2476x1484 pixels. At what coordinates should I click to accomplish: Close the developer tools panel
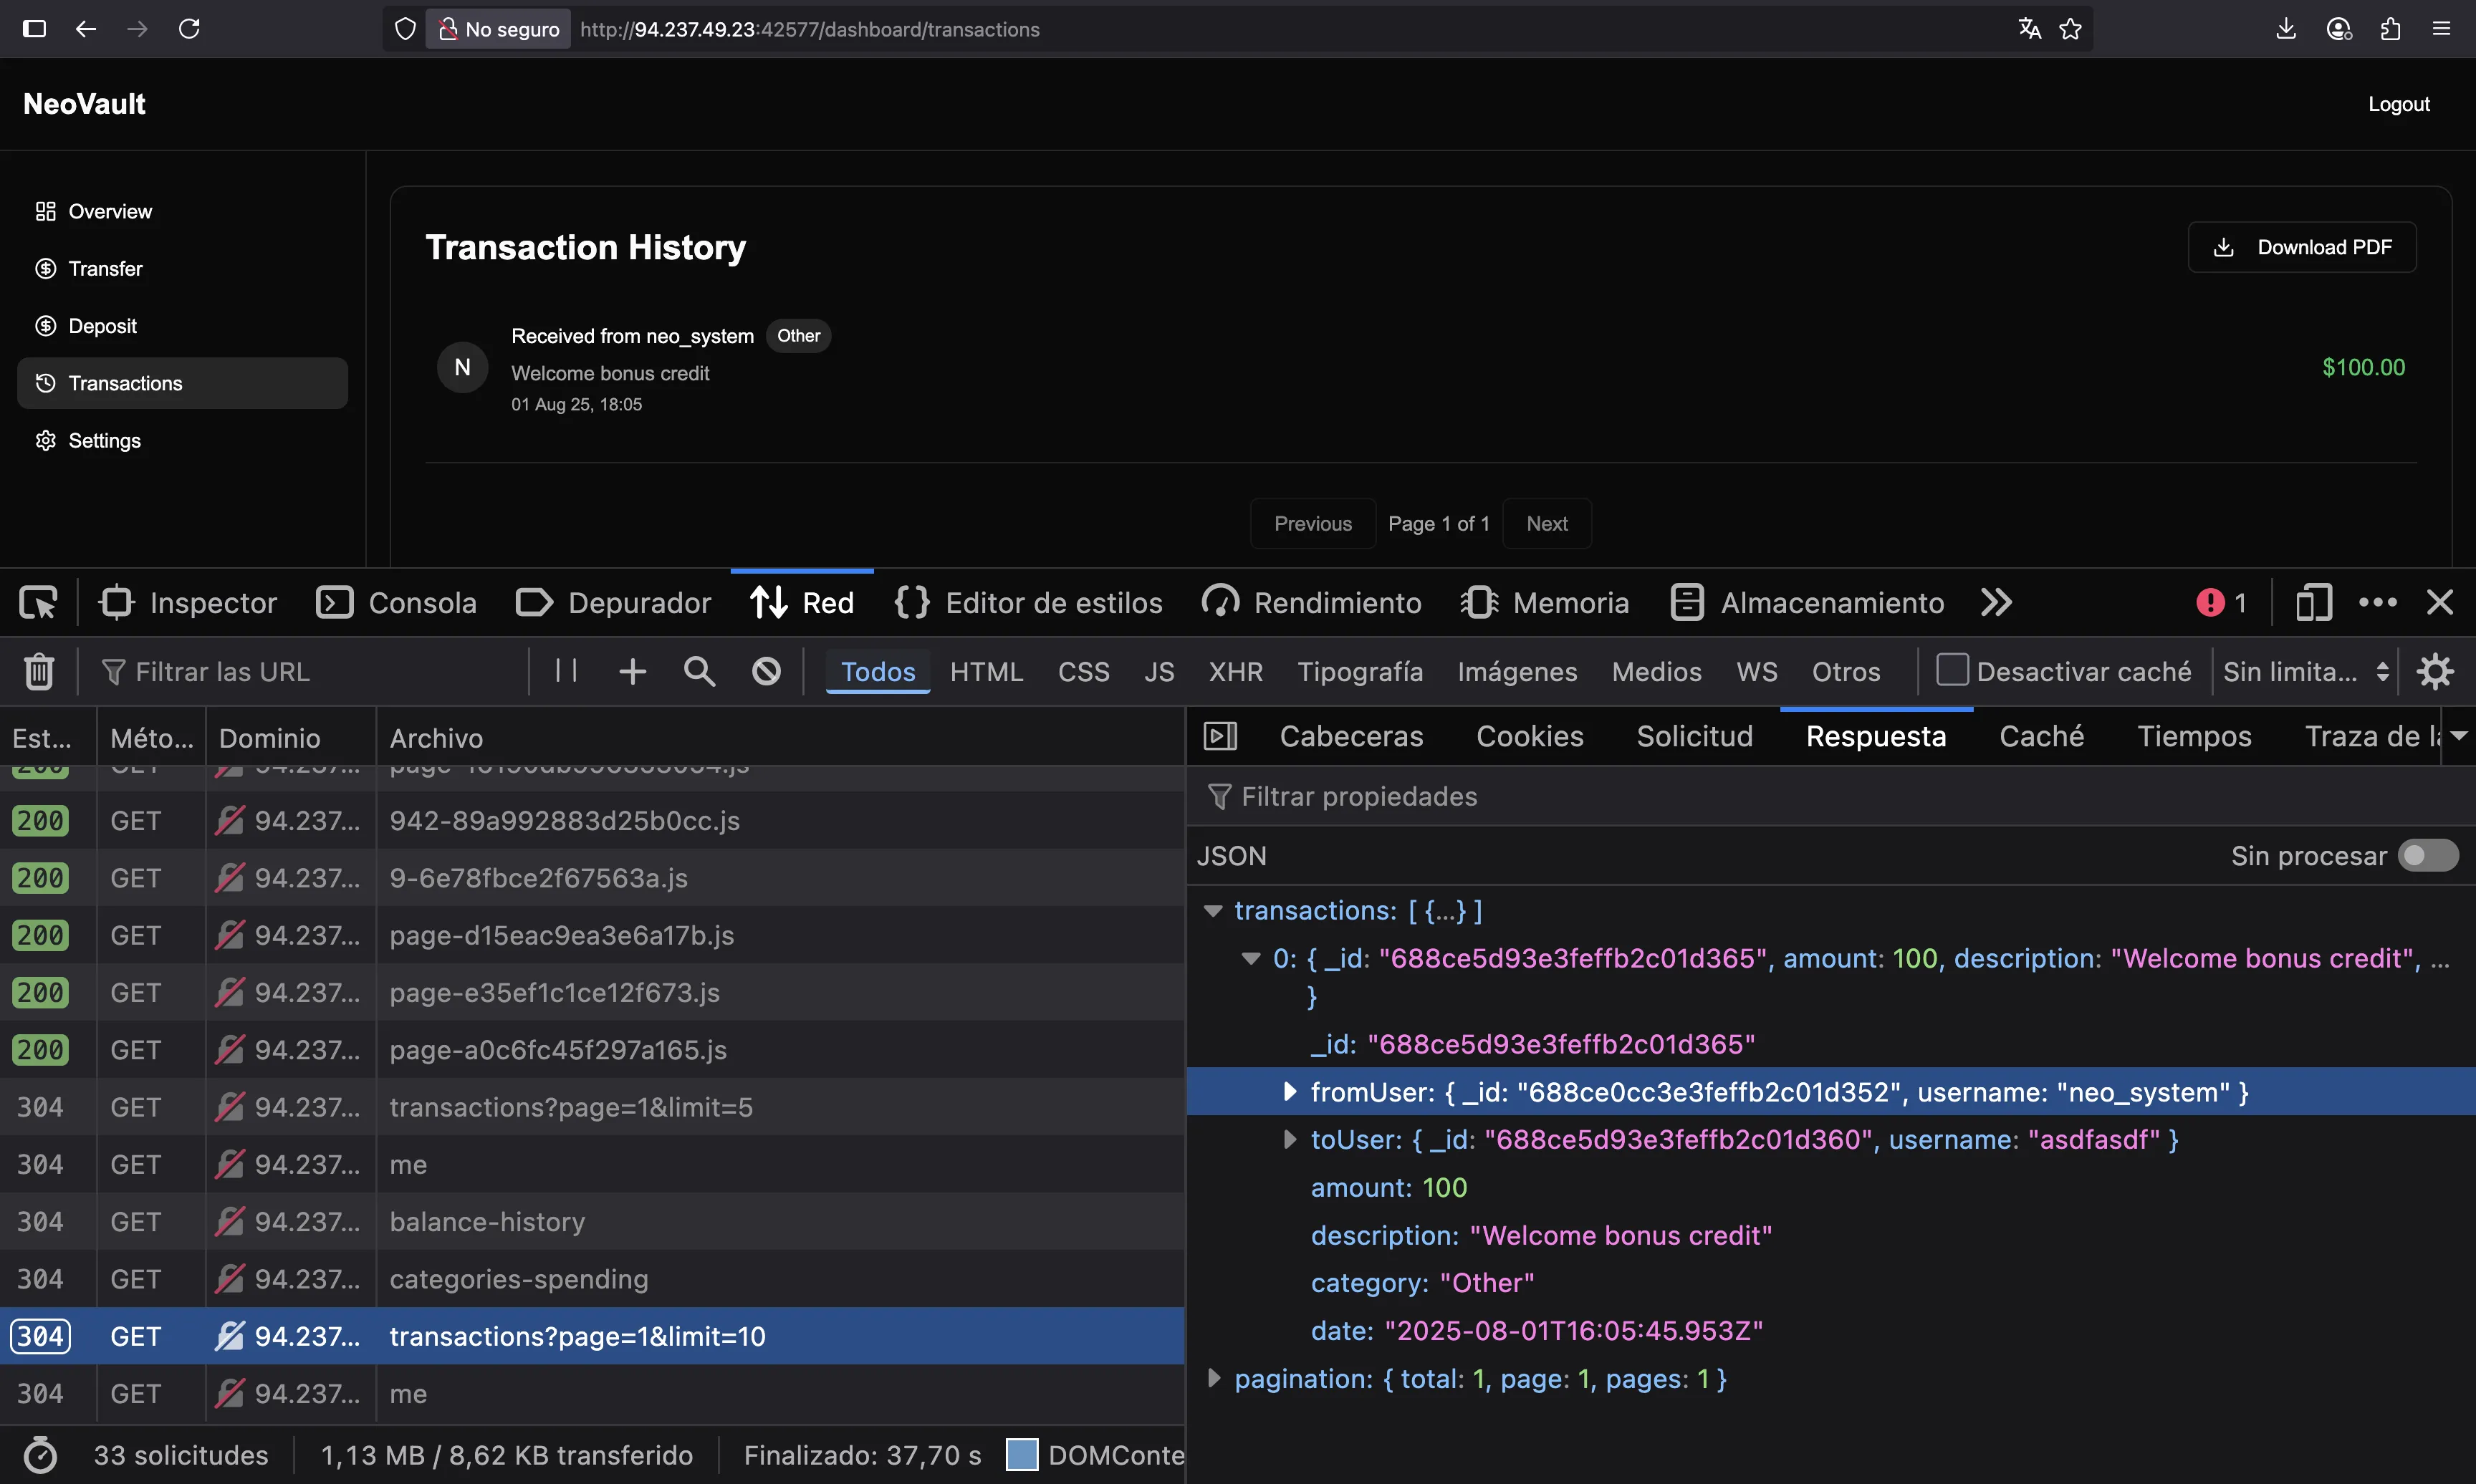(2440, 602)
